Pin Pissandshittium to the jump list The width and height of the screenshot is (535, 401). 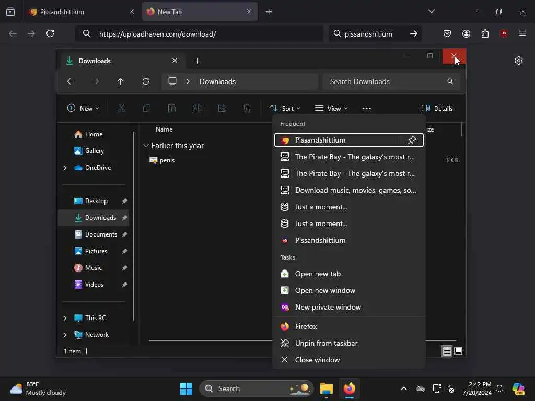412,140
